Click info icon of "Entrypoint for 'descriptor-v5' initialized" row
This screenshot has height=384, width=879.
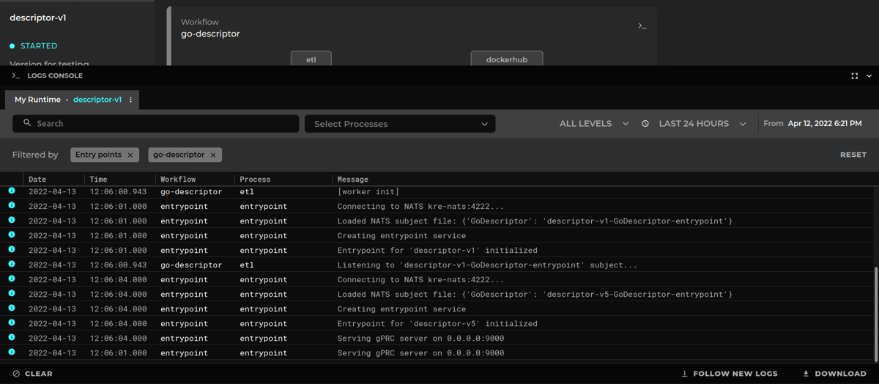12,323
